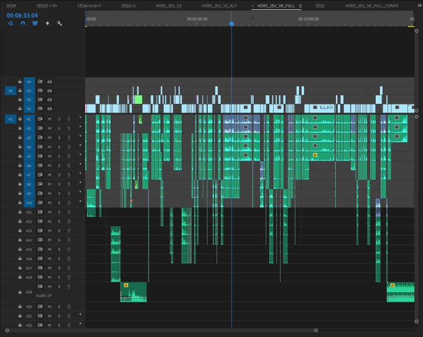The height and width of the screenshot is (337, 423).
Task: Enable voice-over record on track A10
Action: 69,203
